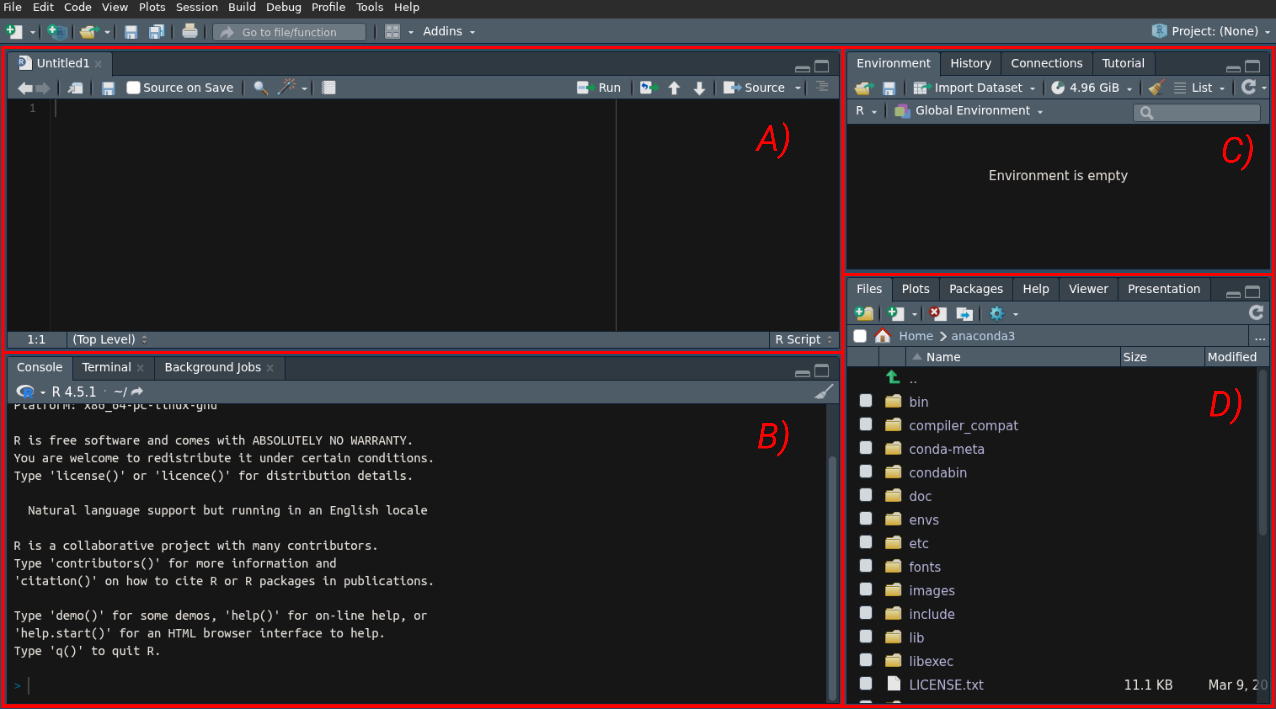Open the Session menu
Screen dimensions: 1276x709
[197, 7]
